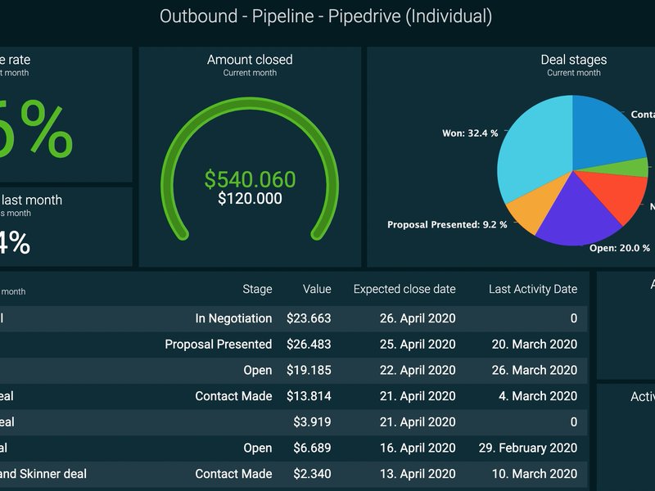
Task: Click the Skinner deal name cell
Action: [43, 474]
